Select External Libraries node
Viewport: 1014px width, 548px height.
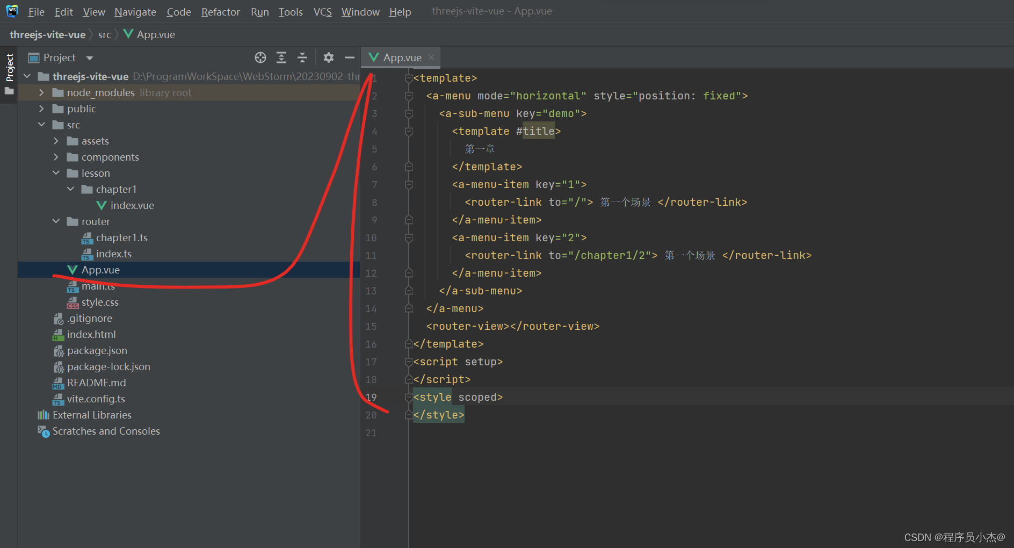(x=92, y=415)
